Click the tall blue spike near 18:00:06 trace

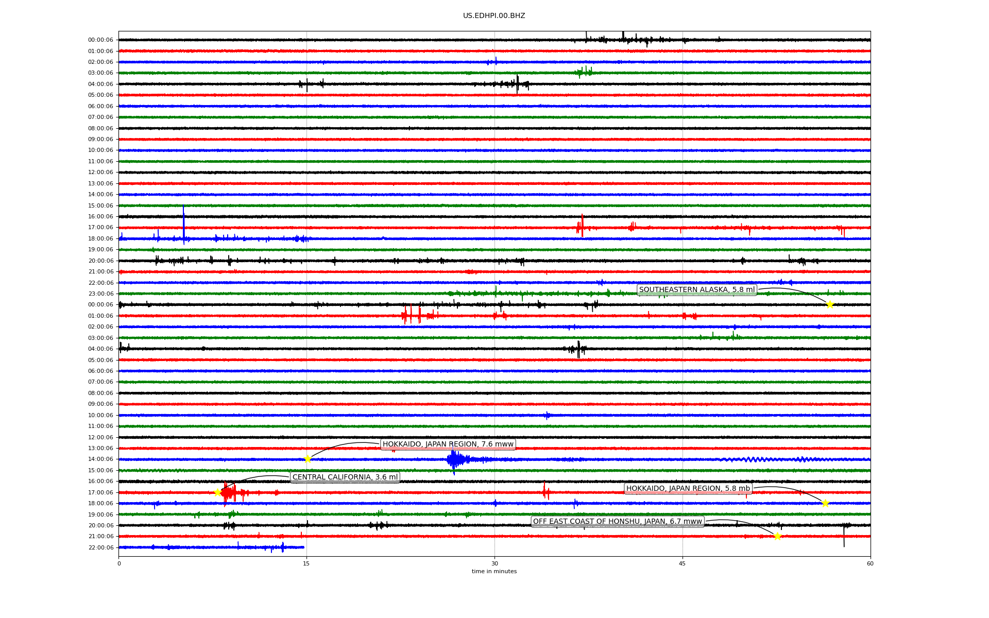coord(183,221)
